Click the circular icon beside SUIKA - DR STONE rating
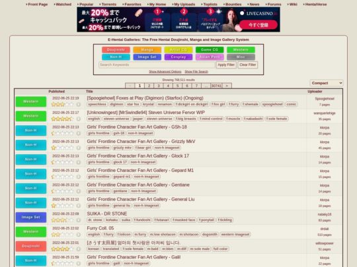Screen dimensions: 357x267 pos(78,220)
